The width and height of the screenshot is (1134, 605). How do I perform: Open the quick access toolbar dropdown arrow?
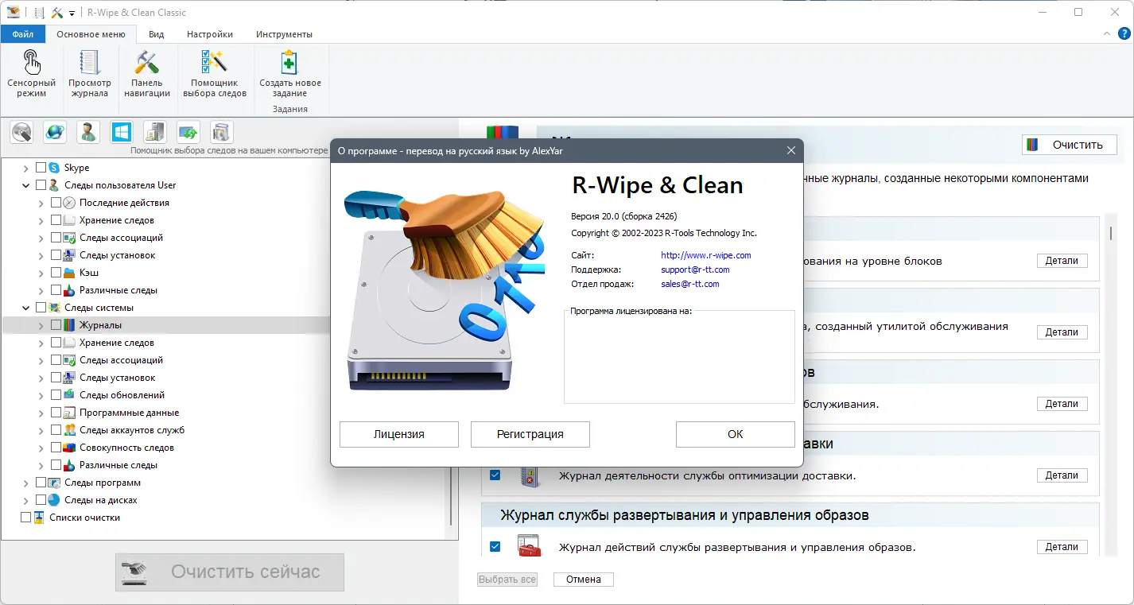72,13
